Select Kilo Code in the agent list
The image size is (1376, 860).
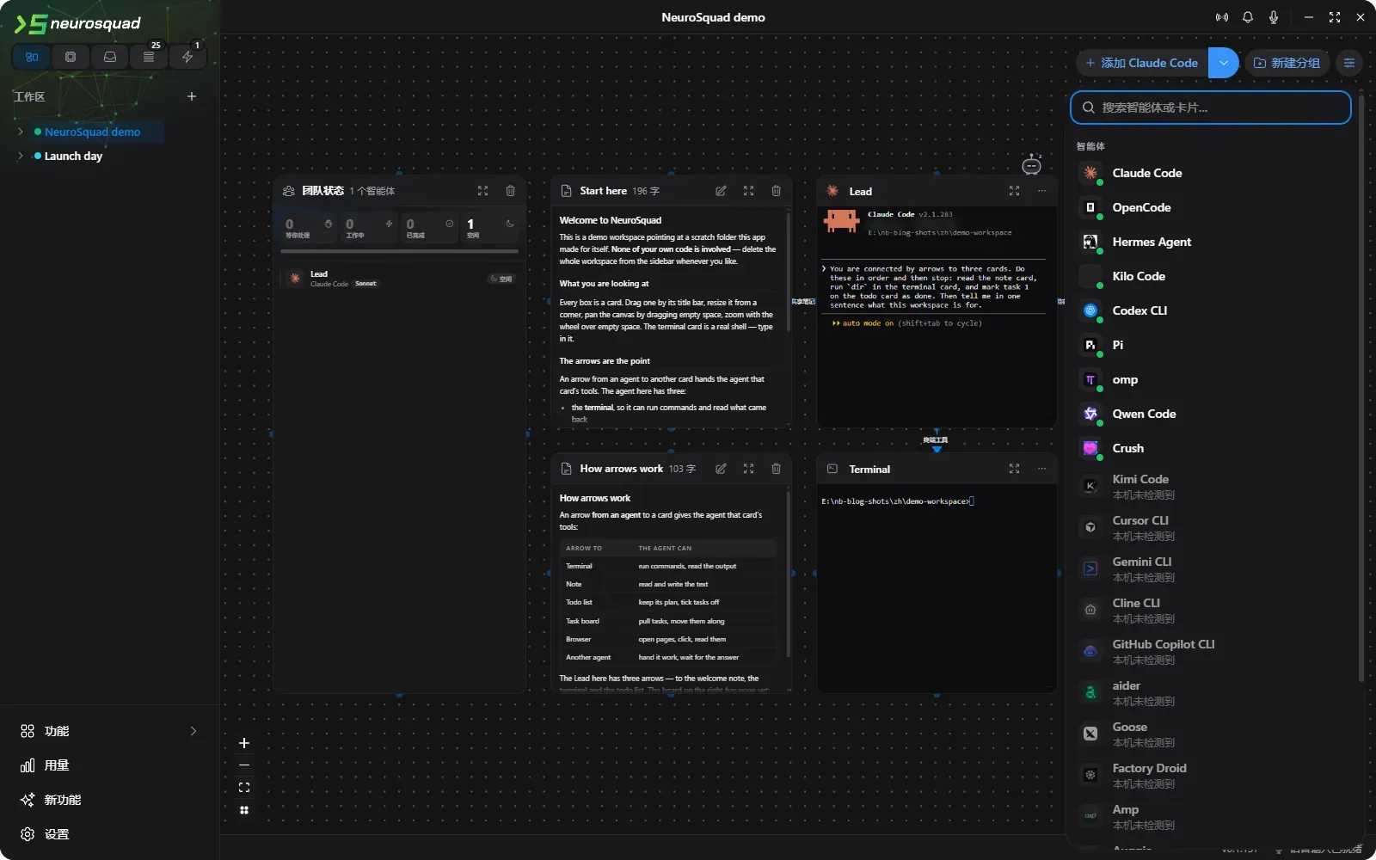(x=1213, y=276)
